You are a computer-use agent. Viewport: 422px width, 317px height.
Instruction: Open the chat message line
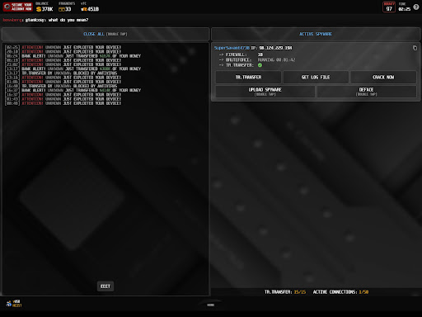(45, 20)
